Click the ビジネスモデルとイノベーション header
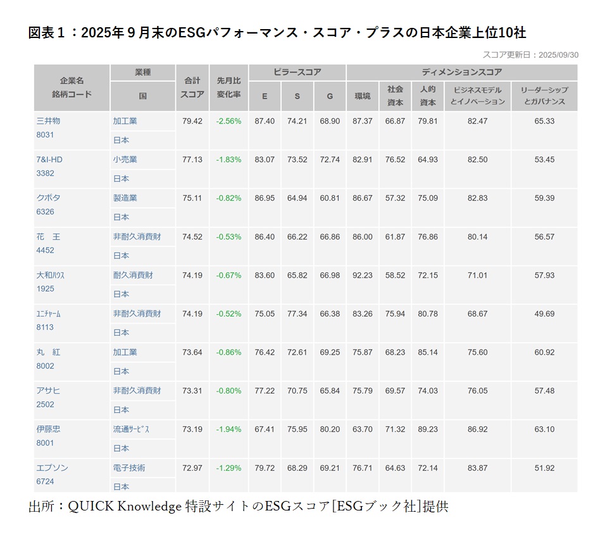612x539 pixels. (x=478, y=96)
